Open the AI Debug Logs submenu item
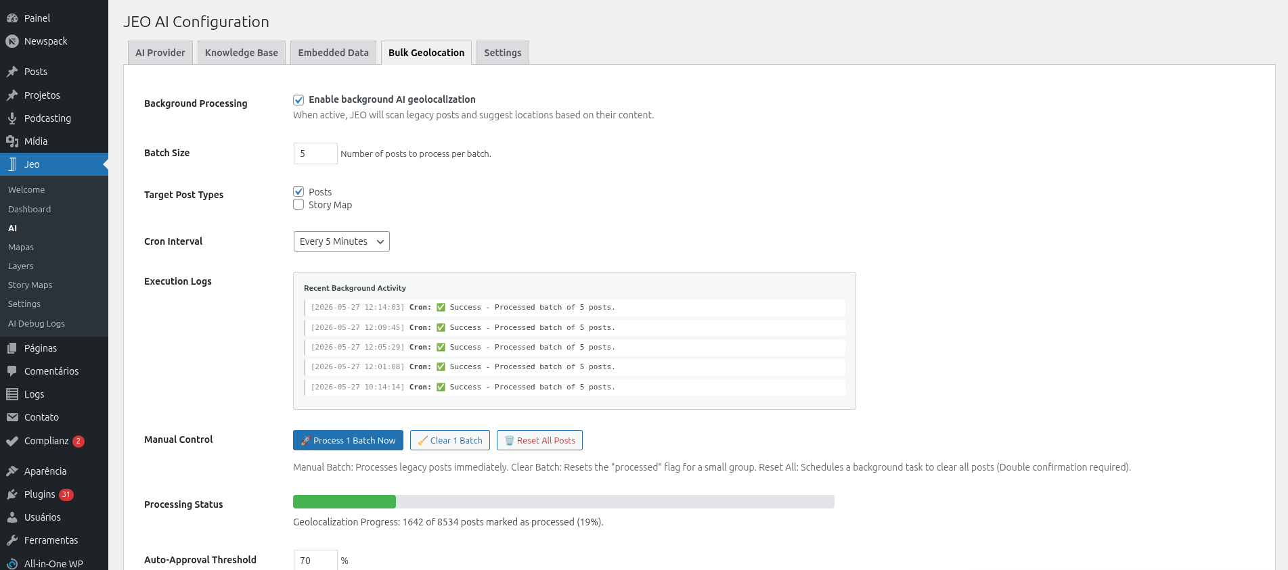The image size is (1288, 570). pos(37,324)
